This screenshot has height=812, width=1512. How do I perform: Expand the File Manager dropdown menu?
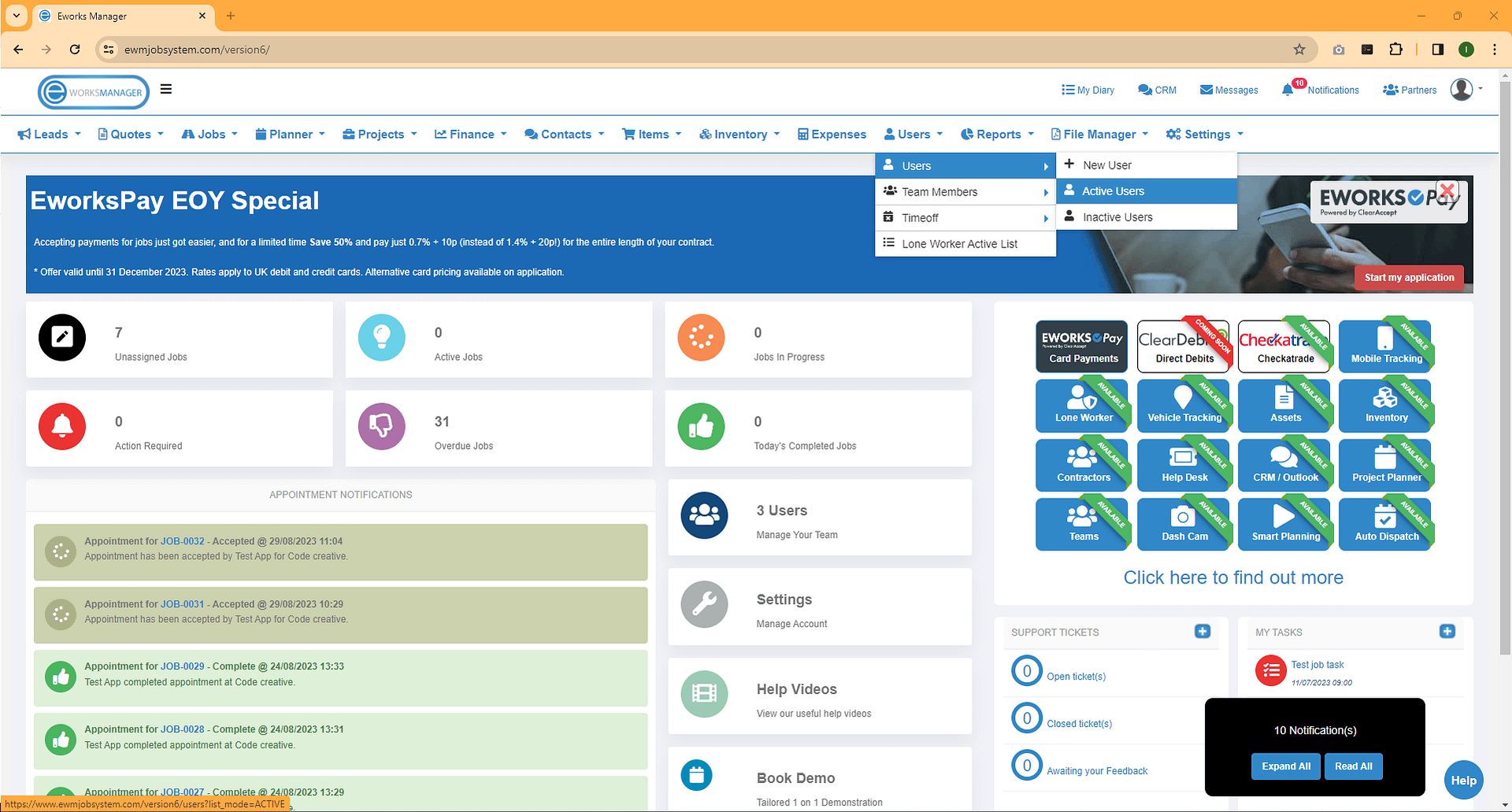[x=1099, y=134]
